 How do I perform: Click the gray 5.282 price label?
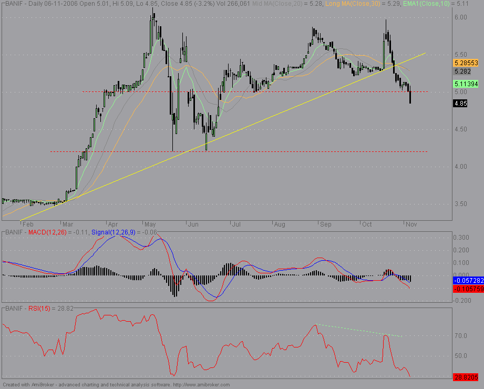click(462, 71)
